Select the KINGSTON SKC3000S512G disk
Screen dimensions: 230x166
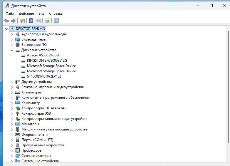click(47, 61)
